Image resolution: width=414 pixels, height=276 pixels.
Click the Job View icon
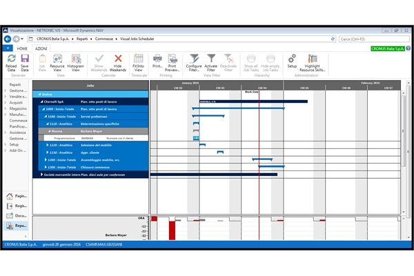tap(42, 59)
